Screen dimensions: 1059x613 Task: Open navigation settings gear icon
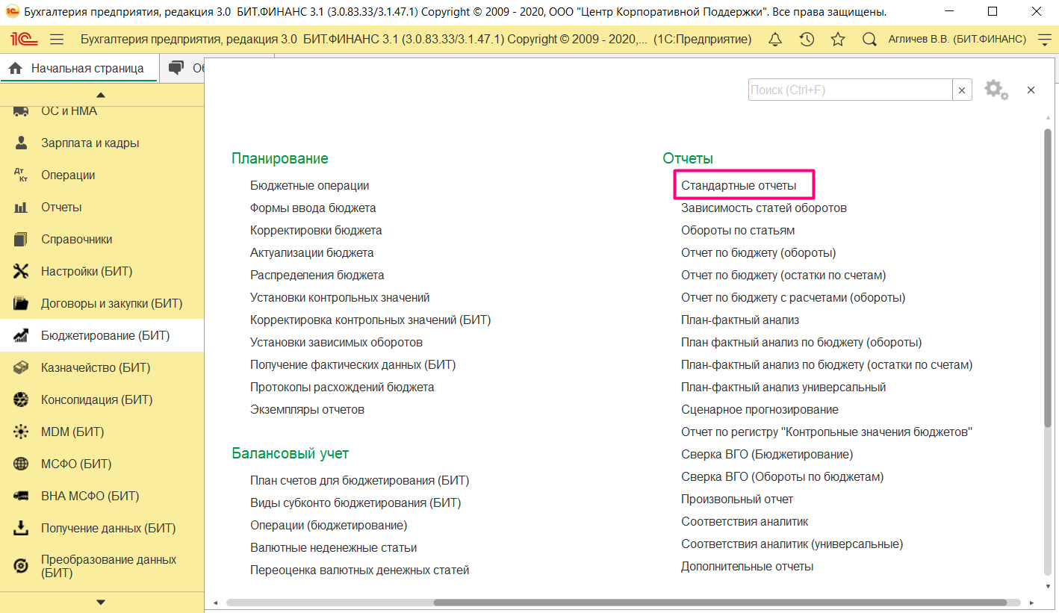[996, 90]
